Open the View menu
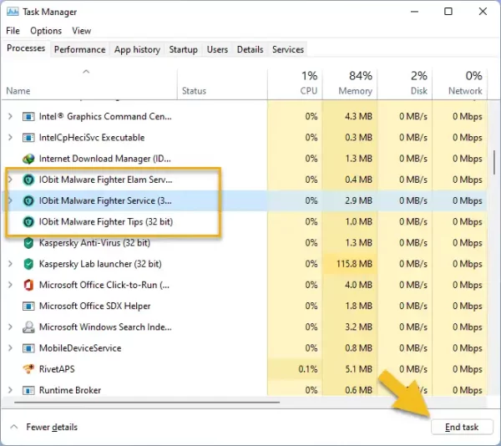This screenshot has height=446, width=501. [82, 31]
